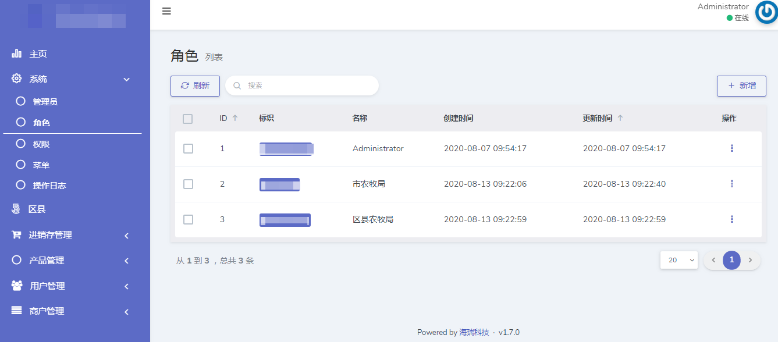Open three-dot actions for 区县农牧局 row

coord(731,219)
